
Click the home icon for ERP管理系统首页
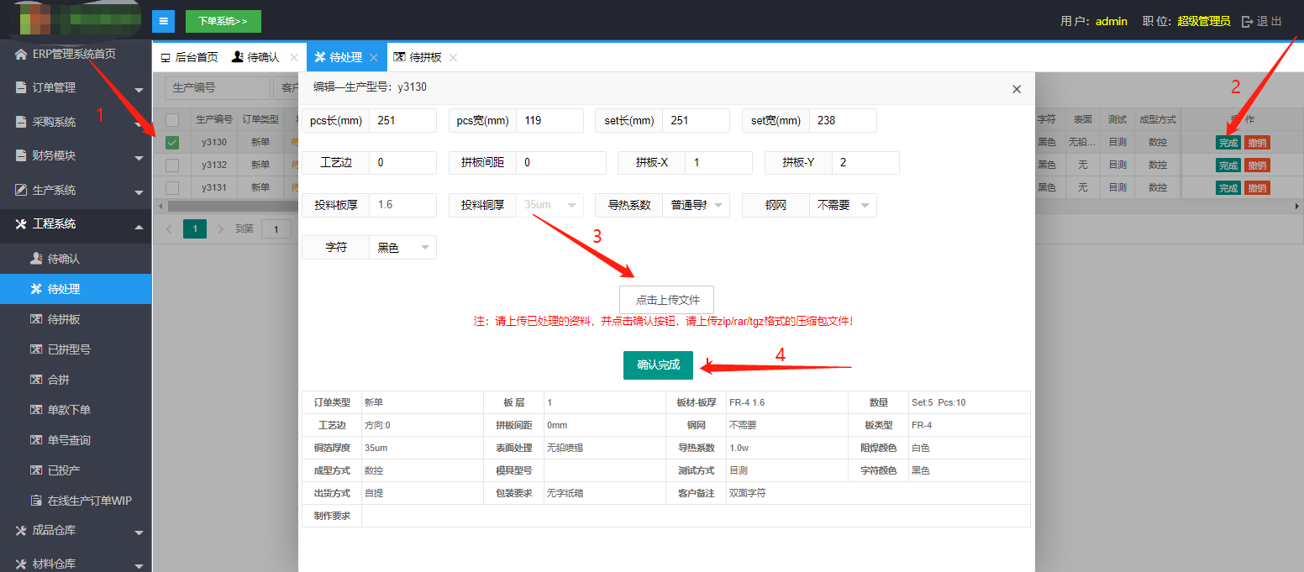click(21, 54)
